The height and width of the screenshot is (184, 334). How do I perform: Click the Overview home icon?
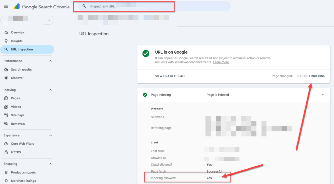[x=6, y=32]
